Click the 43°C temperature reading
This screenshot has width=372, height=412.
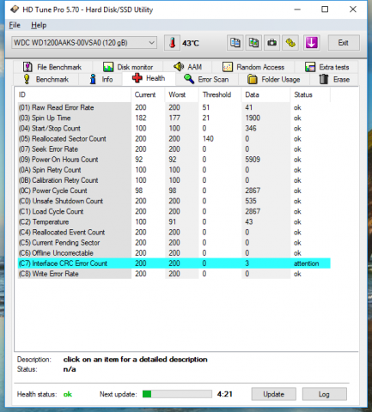coord(191,43)
